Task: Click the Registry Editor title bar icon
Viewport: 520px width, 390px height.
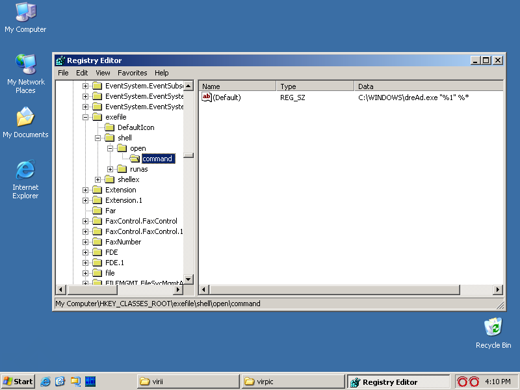Action: tap(60, 60)
